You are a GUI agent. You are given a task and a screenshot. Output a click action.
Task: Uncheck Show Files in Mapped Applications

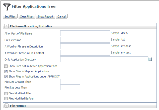(6, 71)
